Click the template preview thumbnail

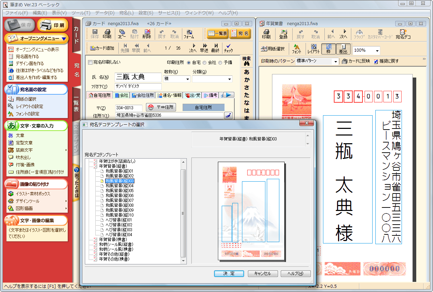click(251, 211)
